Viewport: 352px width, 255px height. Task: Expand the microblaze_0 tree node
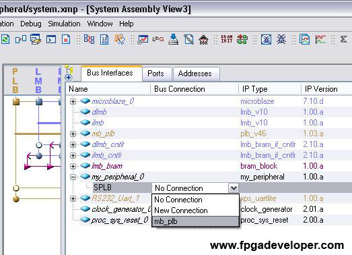[x=73, y=101]
